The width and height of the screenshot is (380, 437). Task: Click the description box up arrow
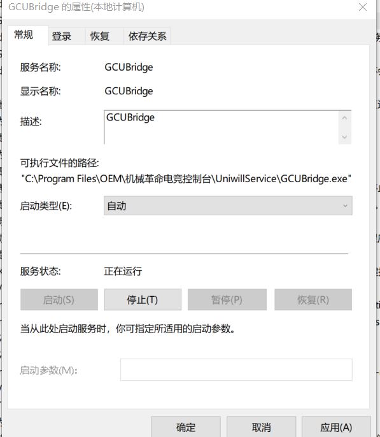(x=344, y=118)
